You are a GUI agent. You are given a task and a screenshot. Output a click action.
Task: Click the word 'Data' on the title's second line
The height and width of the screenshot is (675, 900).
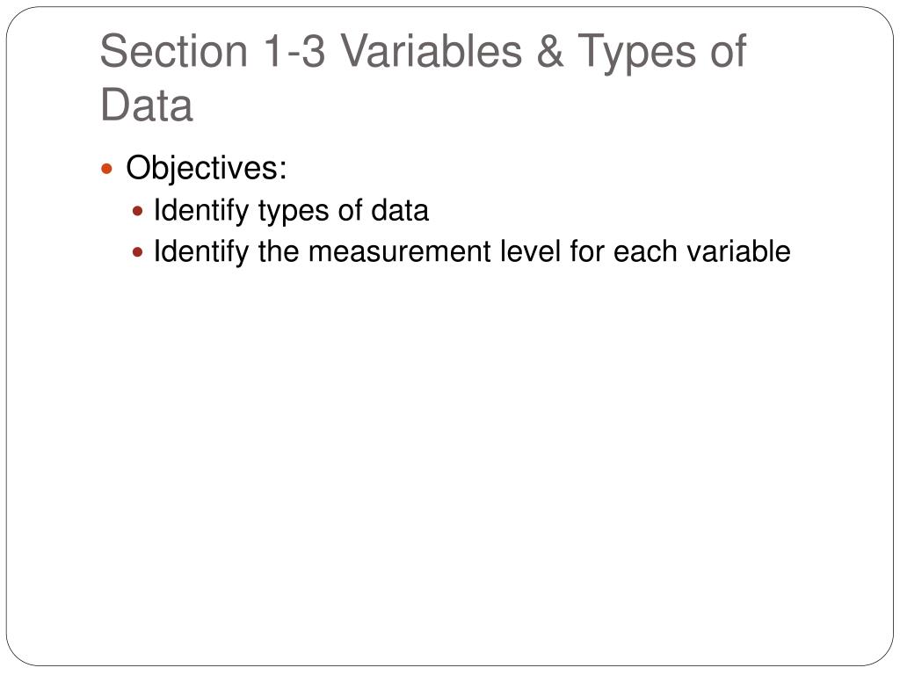147,105
